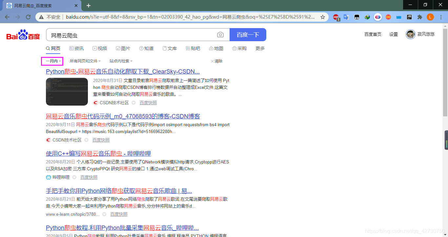Expand arrow beside 哔哩哔哩 source

click(x=74, y=177)
